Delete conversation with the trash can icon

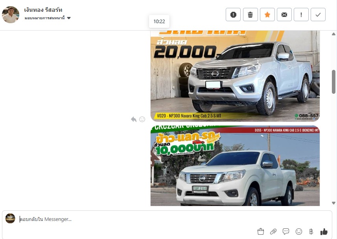pyautogui.click(x=250, y=15)
